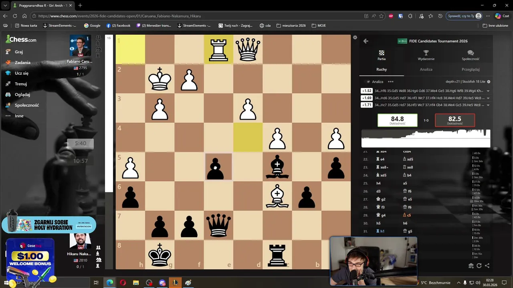The width and height of the screenshot is (513, 288).
Task: Open the Inne (More) sidebar item
Action: (14, 116)
